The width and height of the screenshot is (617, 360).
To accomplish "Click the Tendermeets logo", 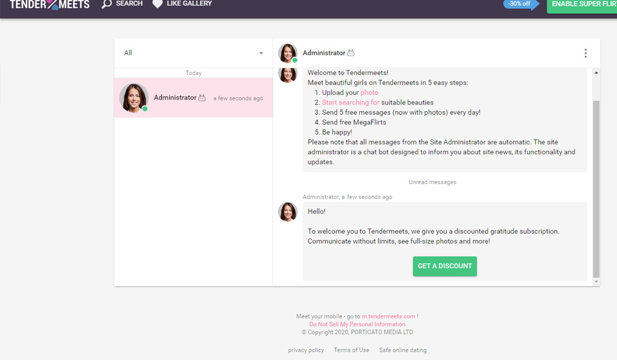I will click(x=49, y=4).
